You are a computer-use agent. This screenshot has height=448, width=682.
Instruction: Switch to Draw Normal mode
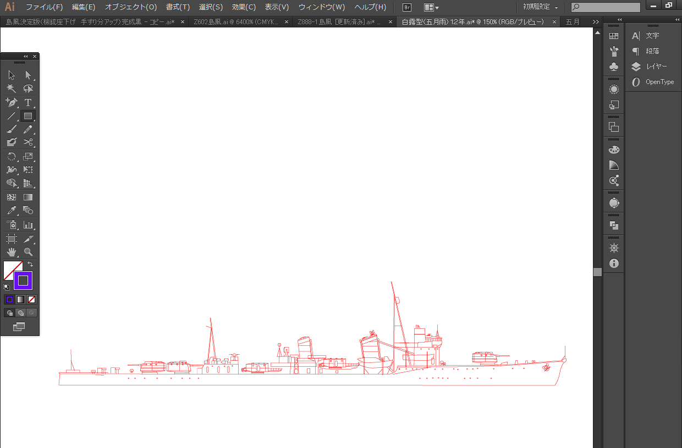9,313
